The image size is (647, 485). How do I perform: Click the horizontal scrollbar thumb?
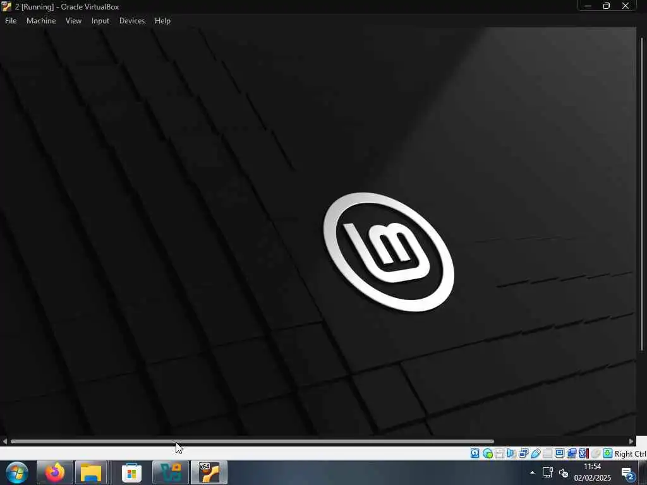tap(252, 441)
